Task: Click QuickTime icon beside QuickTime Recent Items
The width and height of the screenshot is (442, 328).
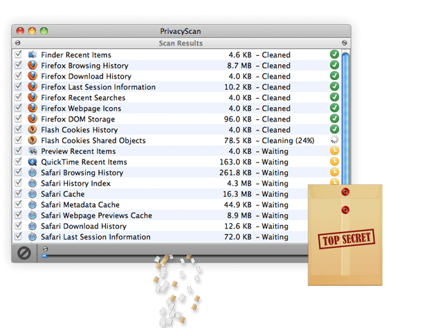Action: click(33, 162)
